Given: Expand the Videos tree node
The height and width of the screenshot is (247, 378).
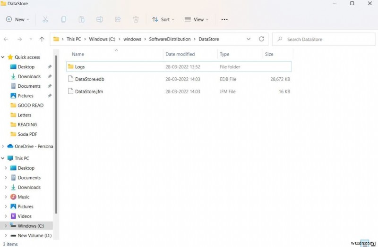Looking at the screenshot, I should coord(6,216).
